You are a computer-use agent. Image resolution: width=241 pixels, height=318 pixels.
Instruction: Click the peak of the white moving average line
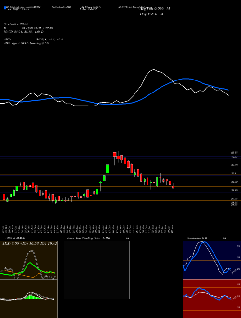[x=154, y=69]
